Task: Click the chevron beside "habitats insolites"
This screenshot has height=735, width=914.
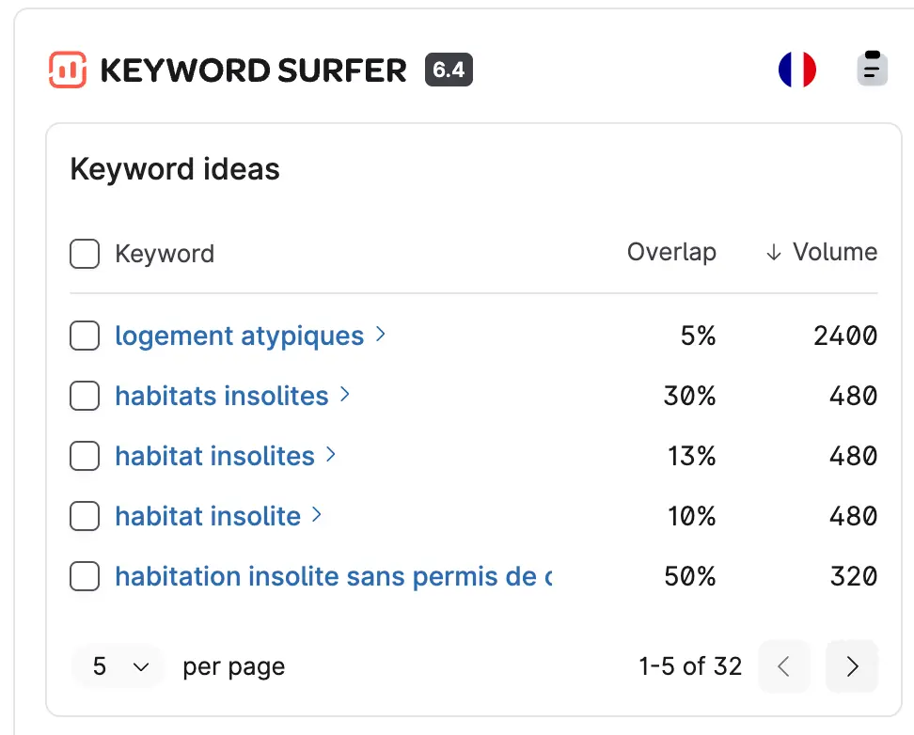Action: tap(344, 396)
